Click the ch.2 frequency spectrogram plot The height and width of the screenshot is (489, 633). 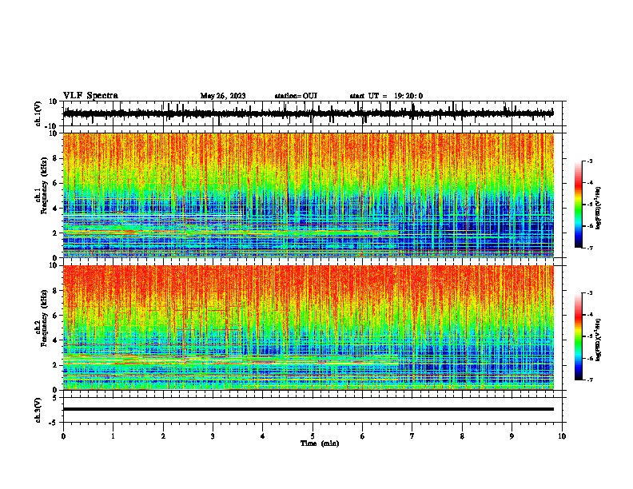pyautogui.click(x=308, y=328)
